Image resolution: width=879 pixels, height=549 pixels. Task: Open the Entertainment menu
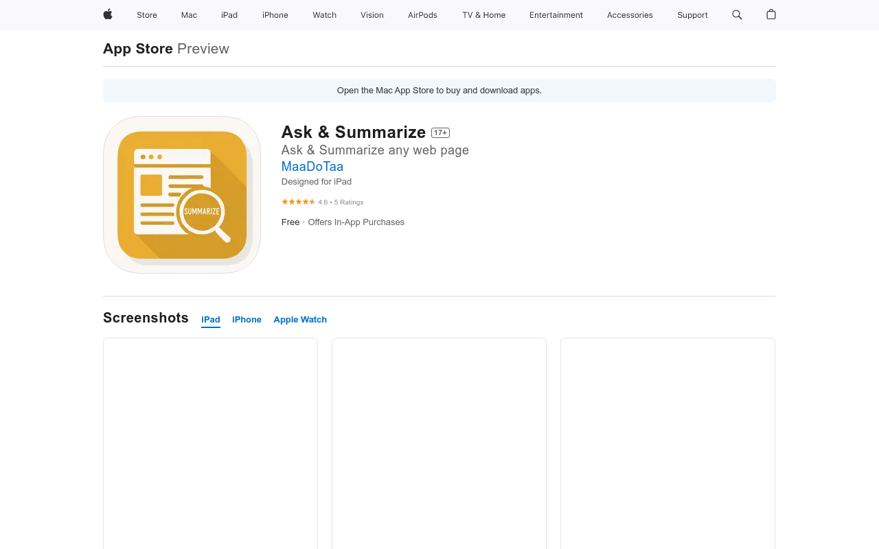pos(556,15)
